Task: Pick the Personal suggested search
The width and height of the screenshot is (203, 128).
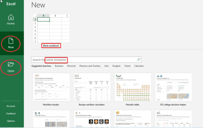Action: [x=71, y=66]
